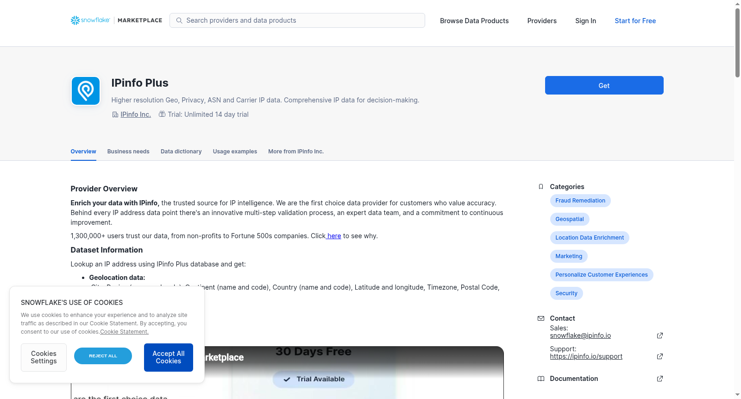
Task: Click the Dataset Information heading
Action: pos(107,250)
